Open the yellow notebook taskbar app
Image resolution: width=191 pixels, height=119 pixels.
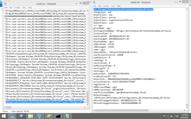pyautogui.click(x=49, y=116)
